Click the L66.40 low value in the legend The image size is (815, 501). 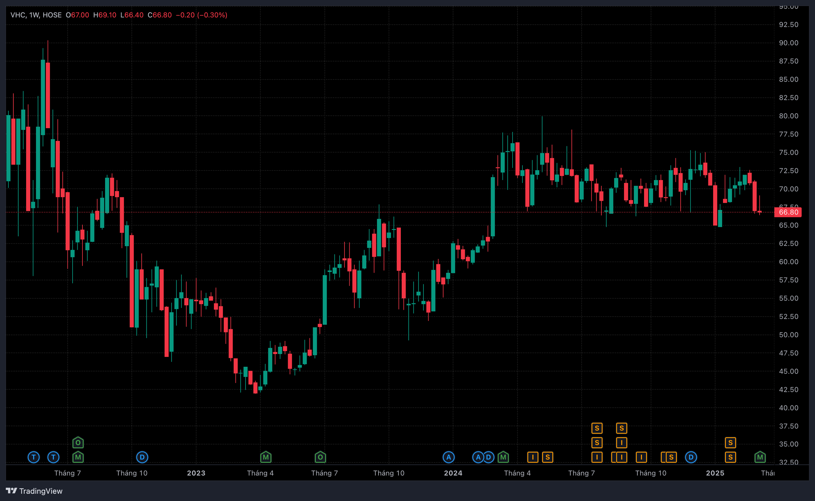click(132, 15)
